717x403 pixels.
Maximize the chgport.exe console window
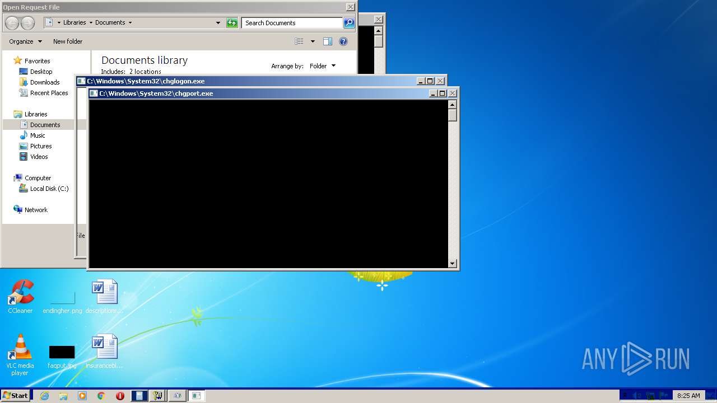(x=443, y=93)
